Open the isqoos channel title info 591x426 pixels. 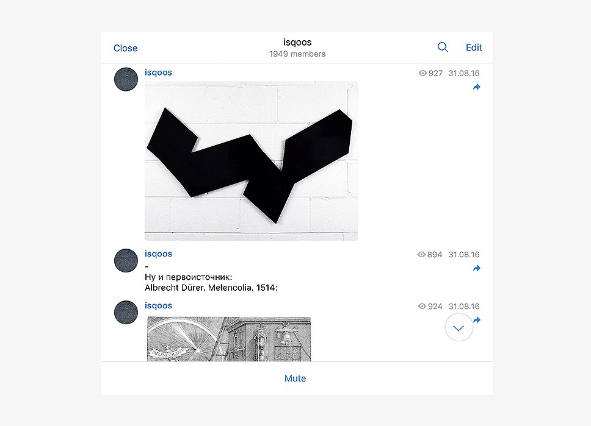[297, 42]
